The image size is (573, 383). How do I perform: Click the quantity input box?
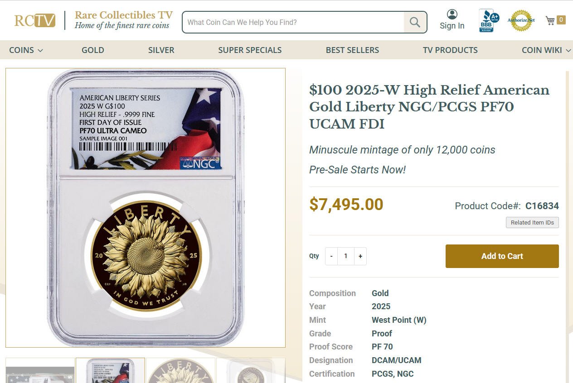click(345, 256)
